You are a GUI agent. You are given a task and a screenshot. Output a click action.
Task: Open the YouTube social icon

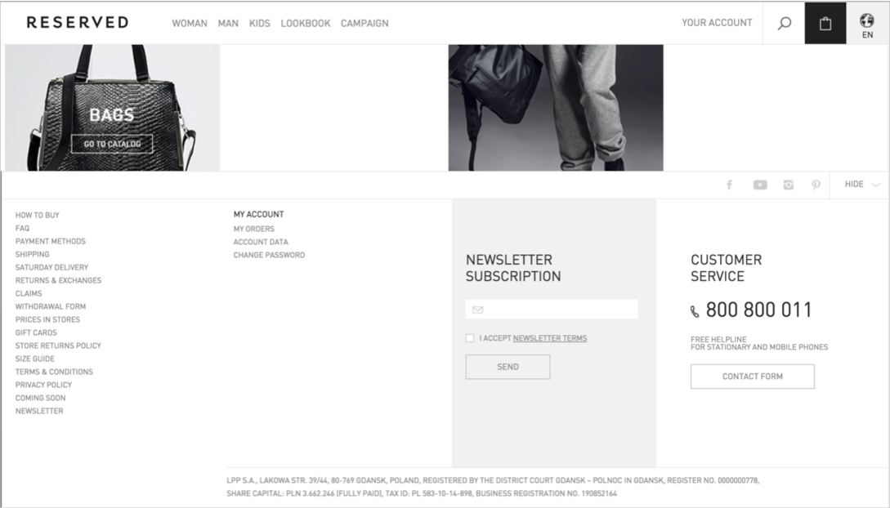pyautogui.click(x=760, y=185)
